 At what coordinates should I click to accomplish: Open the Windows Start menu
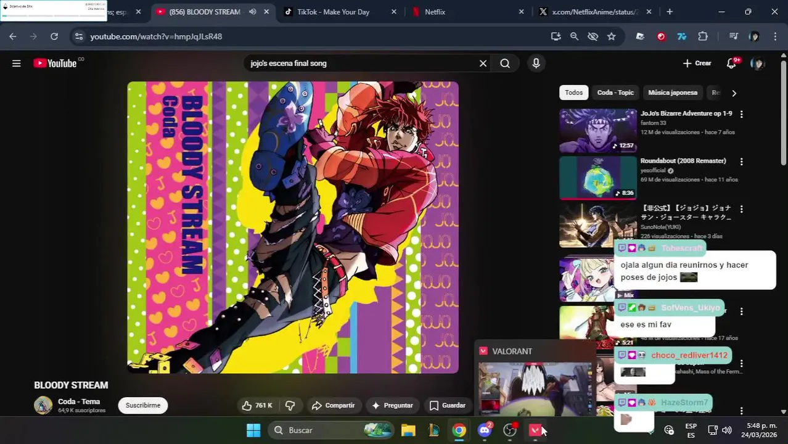tap(253, 430)
